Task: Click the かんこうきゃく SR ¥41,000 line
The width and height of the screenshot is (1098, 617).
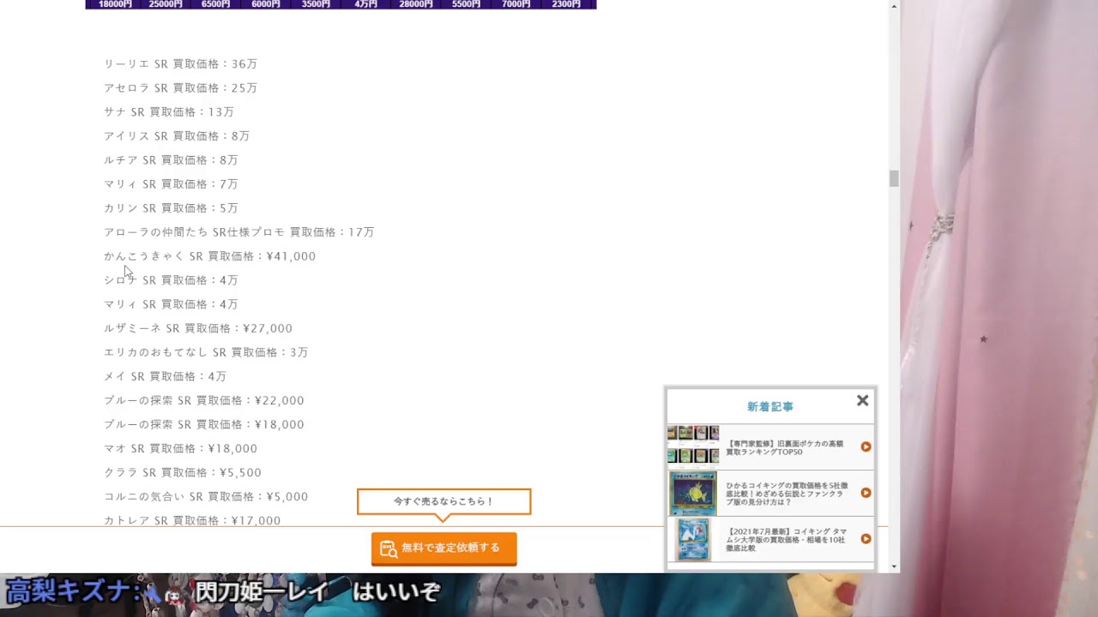Action: [x=209, y=256]
